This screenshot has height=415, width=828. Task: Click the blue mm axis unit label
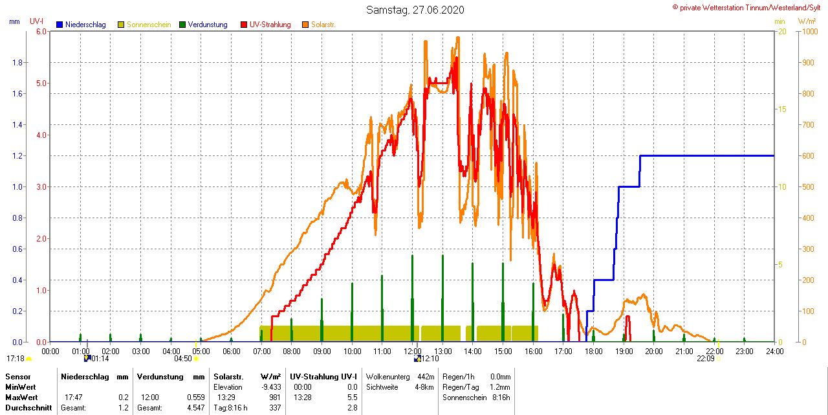(14, 21)
